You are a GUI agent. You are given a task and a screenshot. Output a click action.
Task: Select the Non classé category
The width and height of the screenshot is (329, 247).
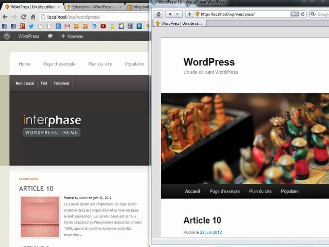(25, 83)
